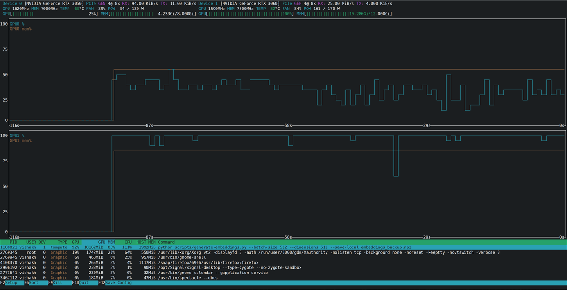Click the "GPU0 mem%" chart legend
Viewport: 567px width, 290px height.
click(x=21, y=29)
